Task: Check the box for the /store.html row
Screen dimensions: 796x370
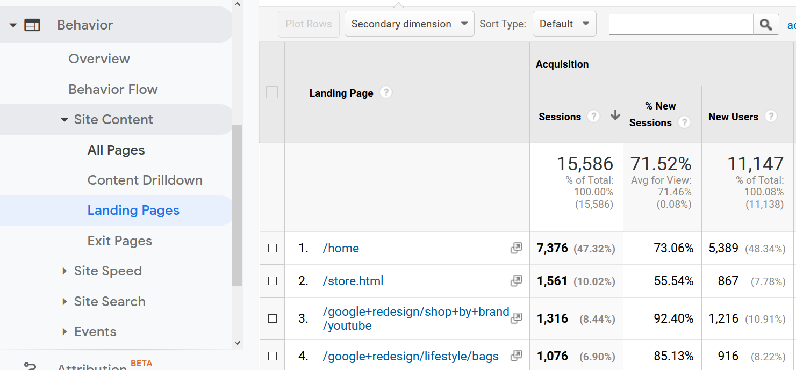Action: tap(272, 281)
